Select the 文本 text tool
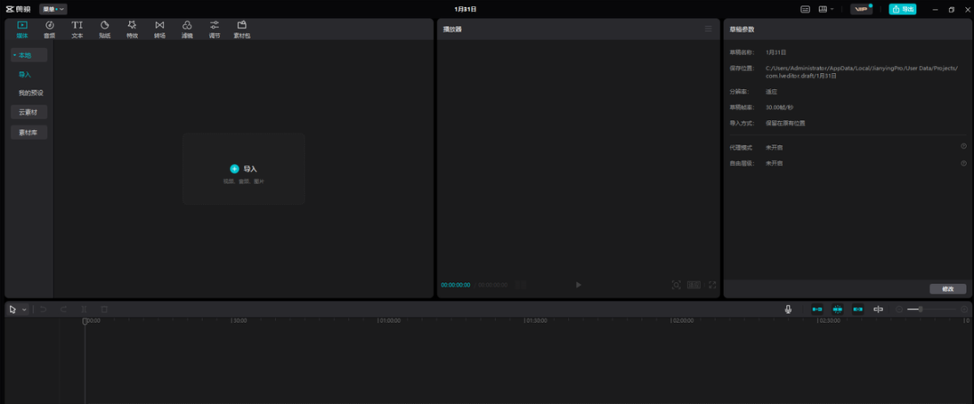 click(77, 29)
